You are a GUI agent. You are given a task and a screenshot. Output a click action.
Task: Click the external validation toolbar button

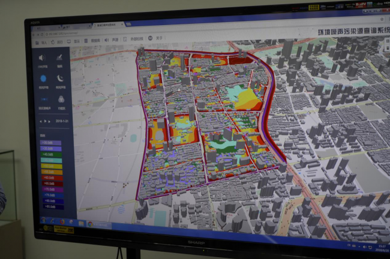(x=133, y=39)
